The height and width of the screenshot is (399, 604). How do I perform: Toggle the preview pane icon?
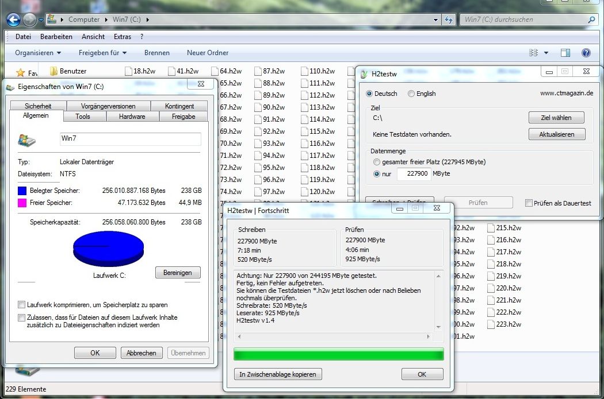565,53
